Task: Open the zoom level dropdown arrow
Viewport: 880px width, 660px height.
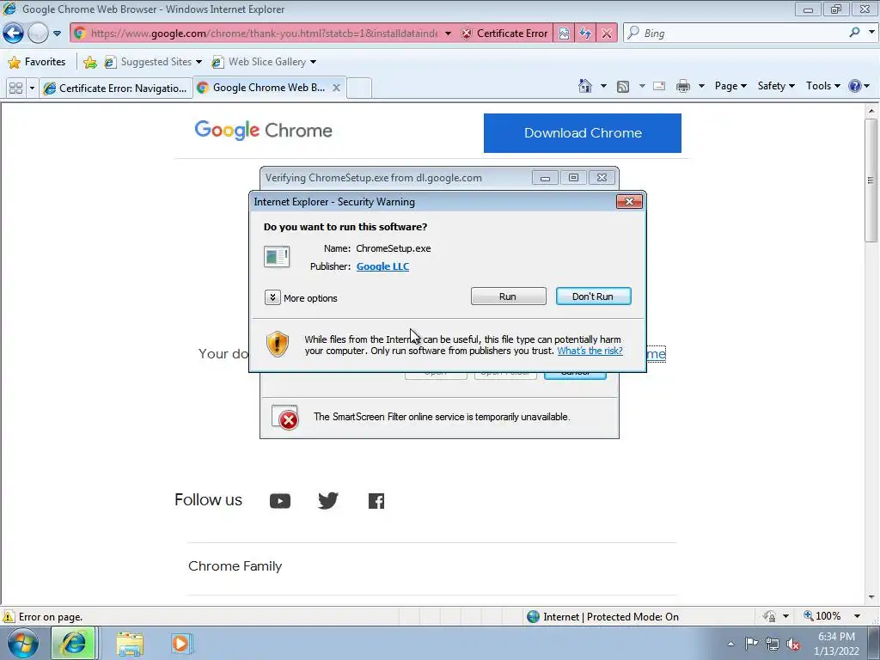Action: point(857,616)
